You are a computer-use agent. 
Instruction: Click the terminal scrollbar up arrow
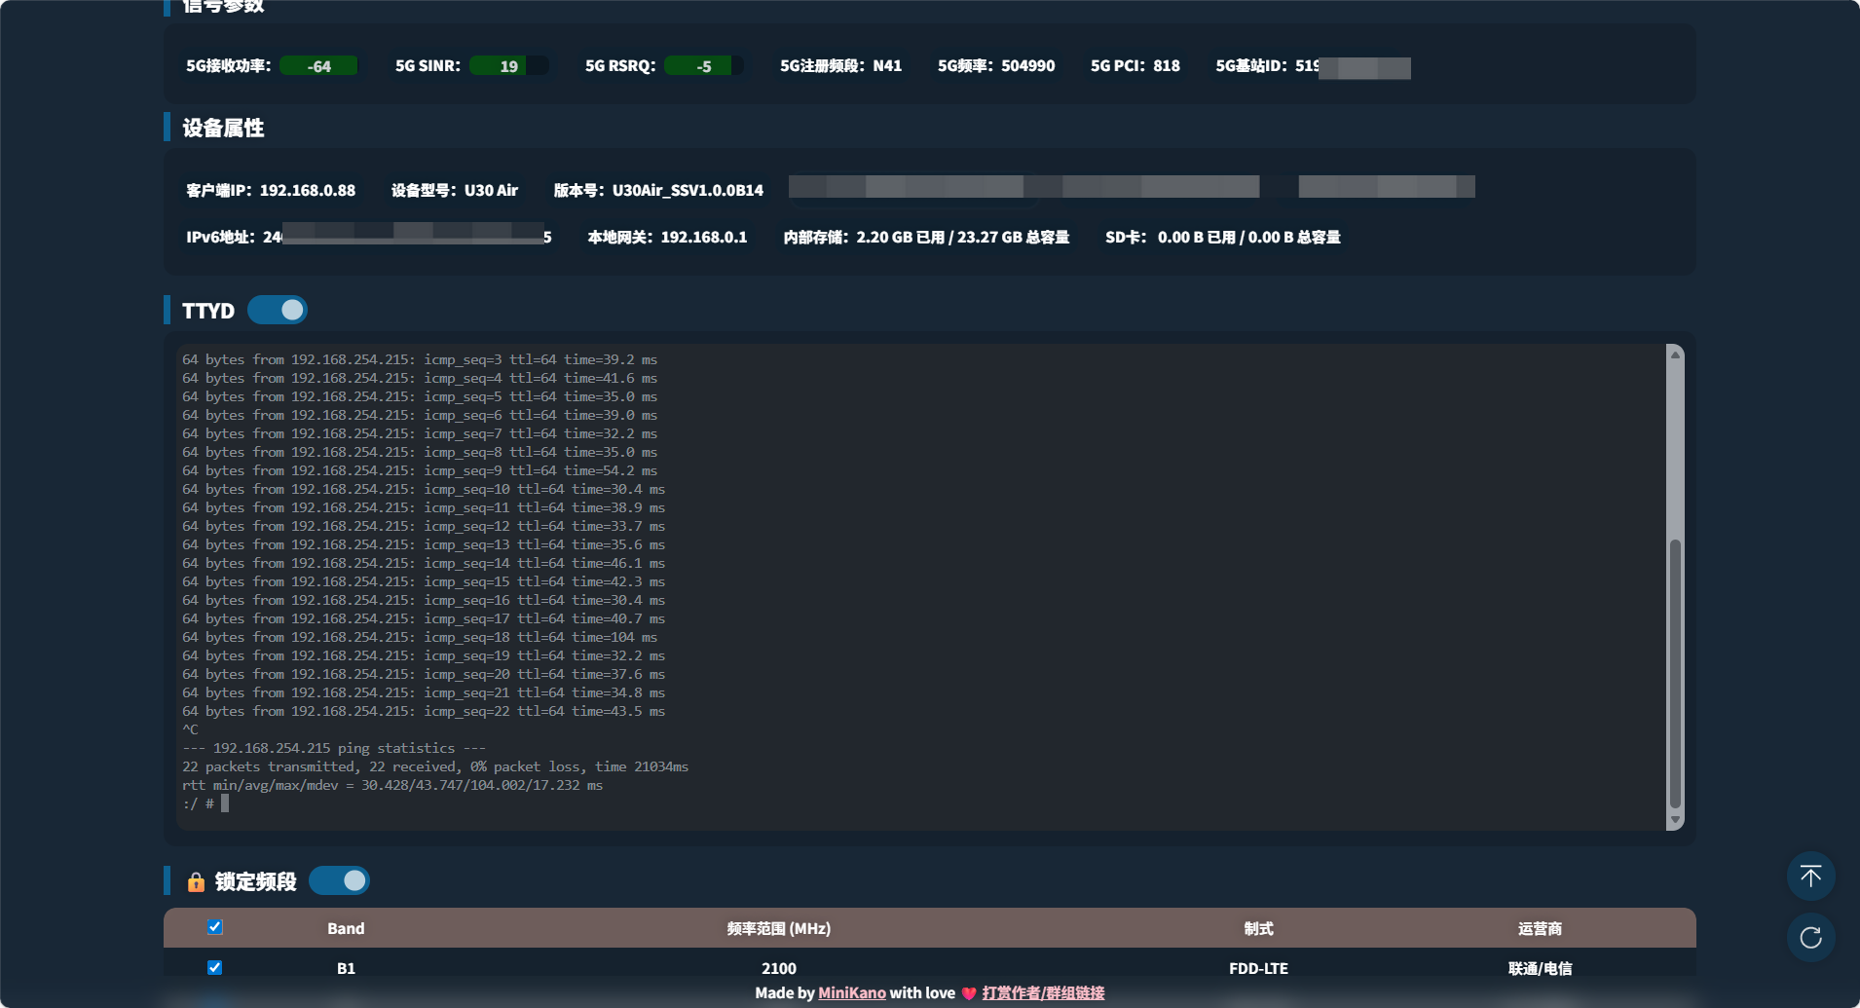tap(1675, 355)
